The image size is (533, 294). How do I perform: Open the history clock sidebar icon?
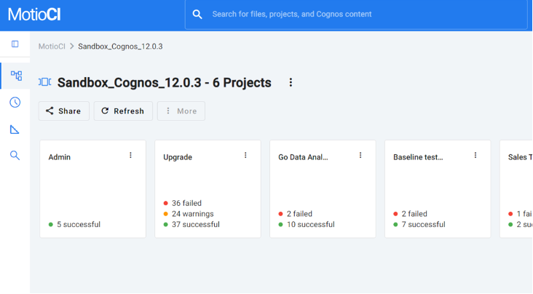pyautogui.click(x=15, y=103)
